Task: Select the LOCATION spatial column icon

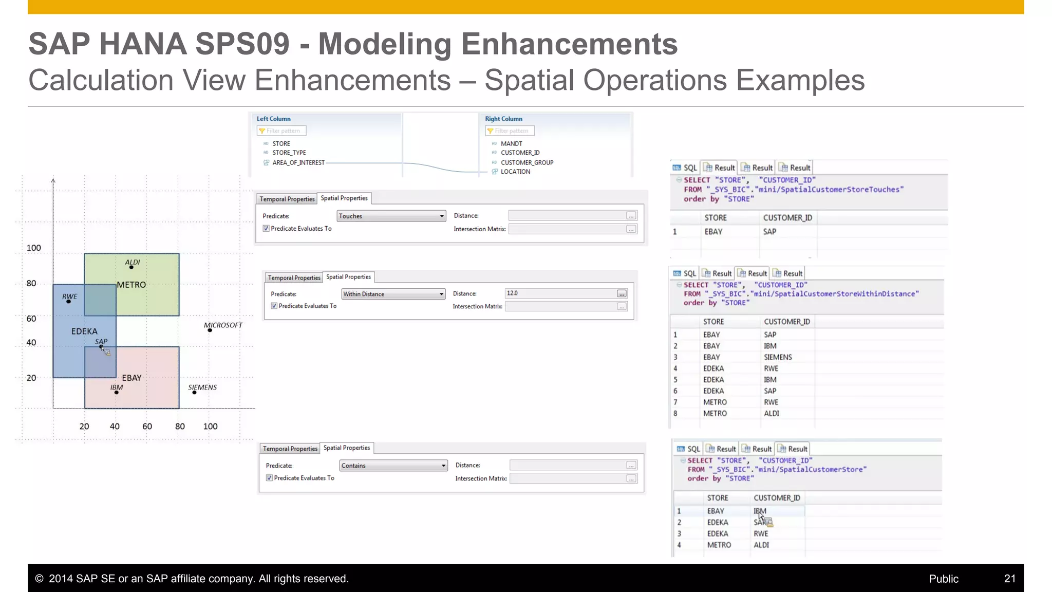Action: pyautogui.click(x=494, y=172)
